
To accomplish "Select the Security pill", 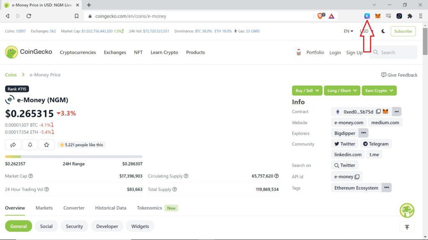I will (74, 226).
